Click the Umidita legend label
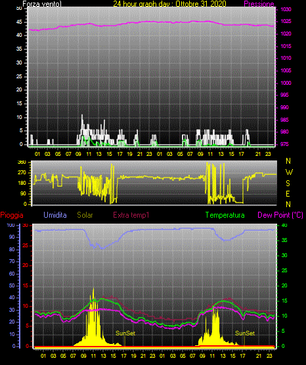Screen dimensions: 306x365 [x=55, y=215]
